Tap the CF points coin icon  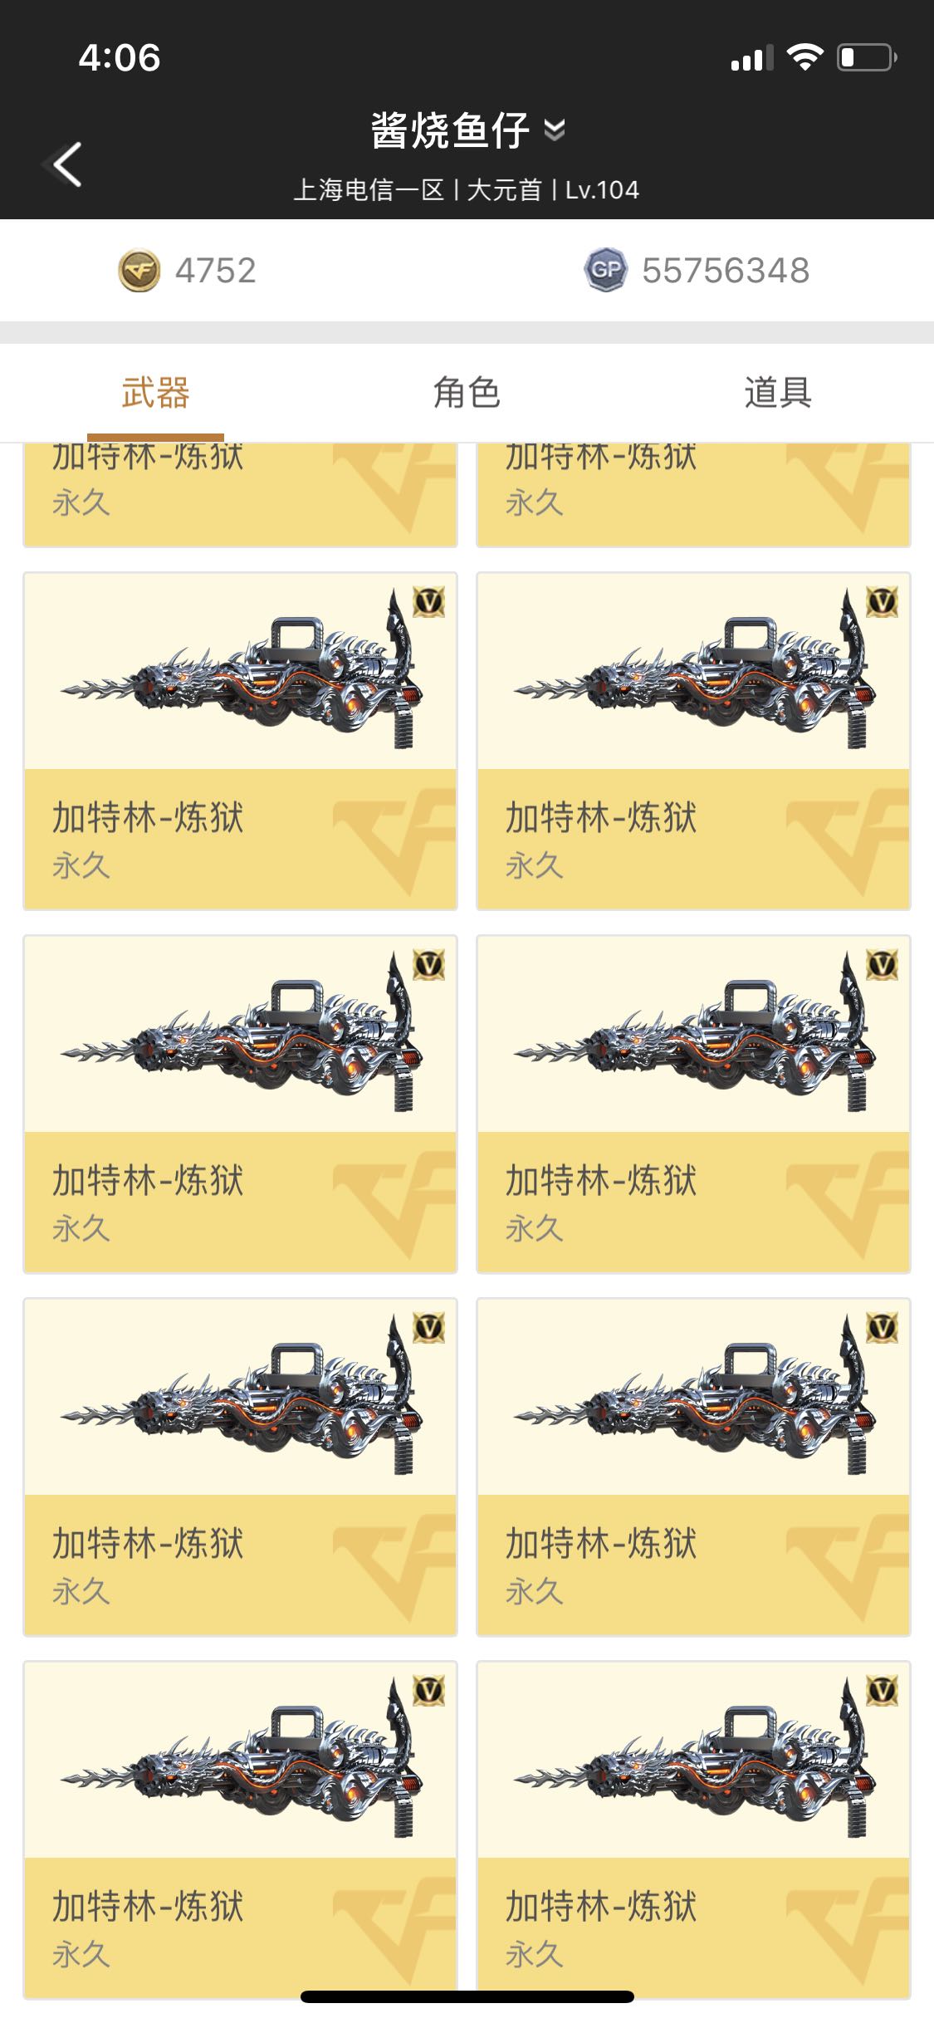pos(139,271)
